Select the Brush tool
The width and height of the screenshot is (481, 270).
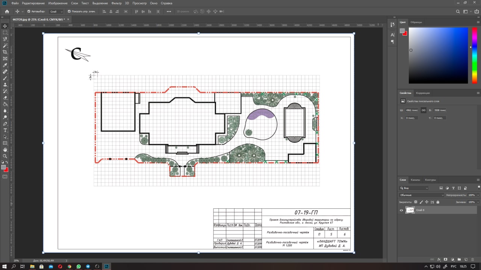pyautogui.click(x=5, y=78)
